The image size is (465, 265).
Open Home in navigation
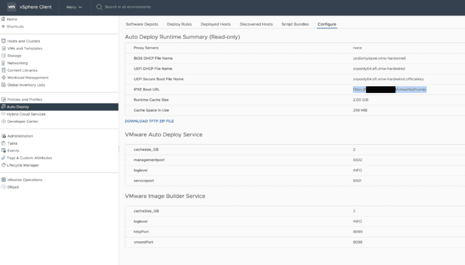(12, 19)
